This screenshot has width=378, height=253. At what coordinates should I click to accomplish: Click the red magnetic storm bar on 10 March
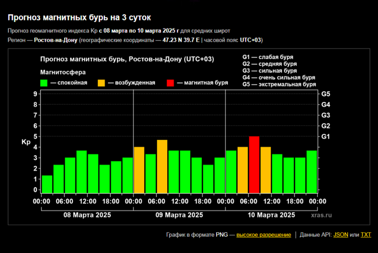click(x=254, y=165)
